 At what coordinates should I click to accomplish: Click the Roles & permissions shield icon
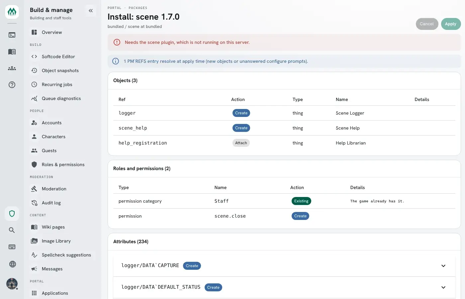[x=34, y=164]
